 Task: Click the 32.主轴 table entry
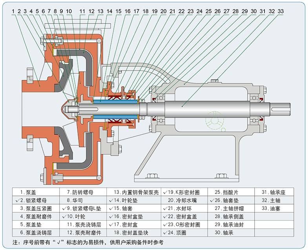tap(271, 200)
